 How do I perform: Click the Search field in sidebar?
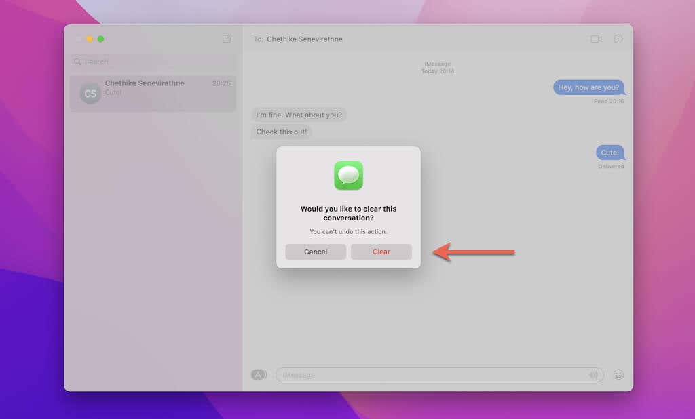(x=153, y=62)
